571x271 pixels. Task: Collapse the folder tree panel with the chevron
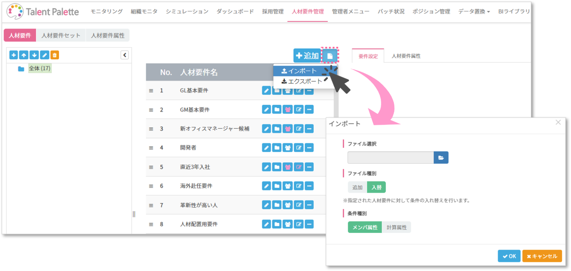point(125,55)
